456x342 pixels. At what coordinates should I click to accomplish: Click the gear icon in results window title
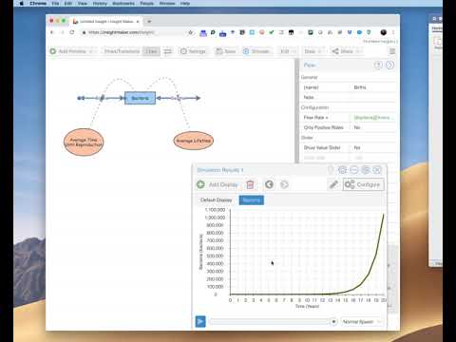342,170
